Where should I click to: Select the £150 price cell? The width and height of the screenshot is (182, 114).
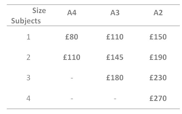(x=158, y=37)
